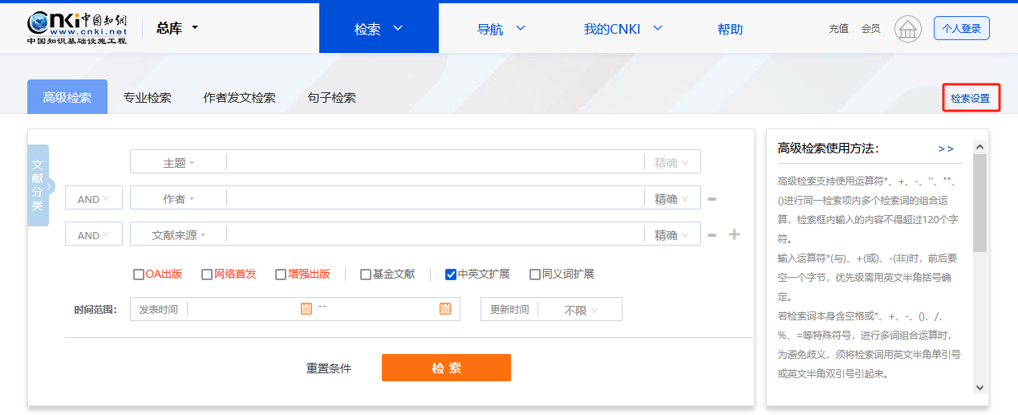Switch to the 专业检索 tab
The width and height of the screenshot is (1018, 415).
[x=147, y=98]
